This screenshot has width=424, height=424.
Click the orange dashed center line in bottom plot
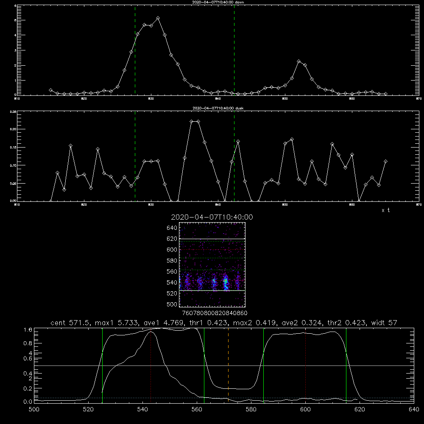228,365
